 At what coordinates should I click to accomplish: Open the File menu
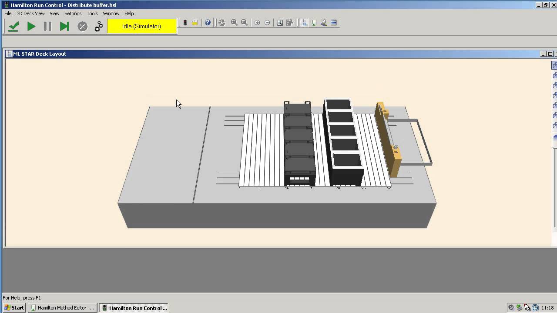pos(8,13)
